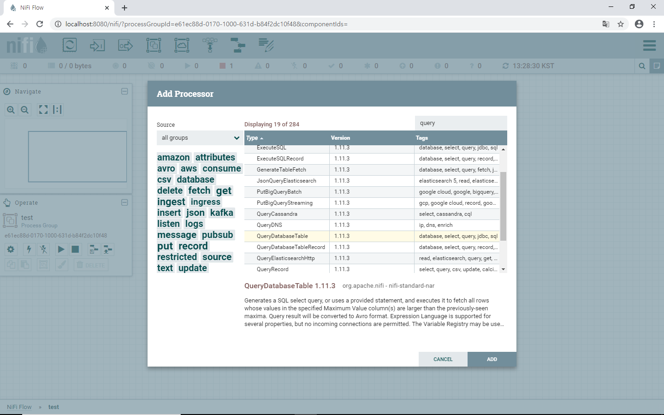The image size is (664, 415).
Task: Select the Label toolbar icon
Action: pos(266,45)
